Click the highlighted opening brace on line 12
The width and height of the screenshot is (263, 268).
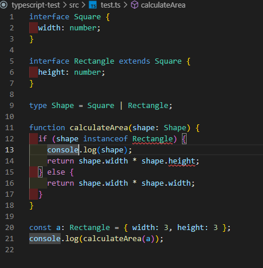184,139
